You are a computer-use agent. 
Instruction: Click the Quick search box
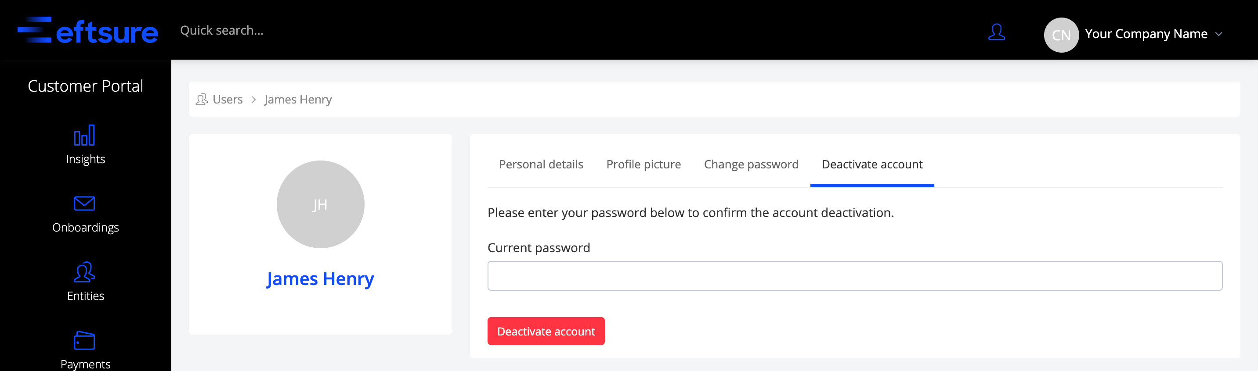click(222, 30)
